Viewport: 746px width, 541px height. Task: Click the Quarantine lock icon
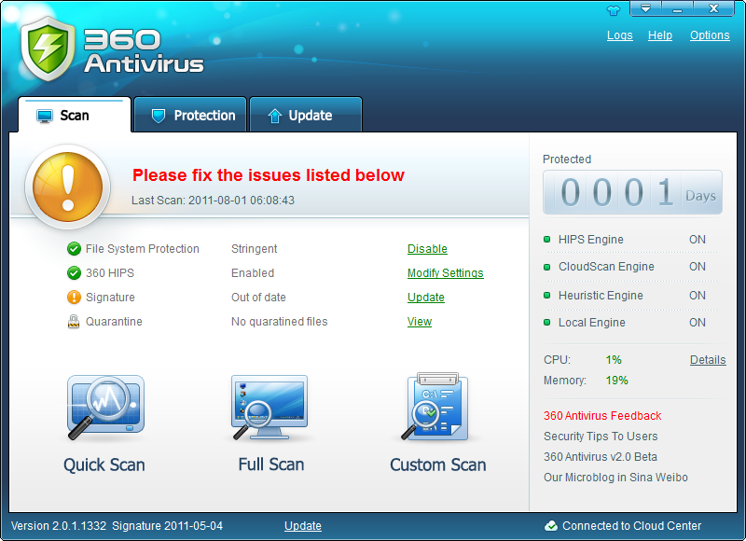74,322
